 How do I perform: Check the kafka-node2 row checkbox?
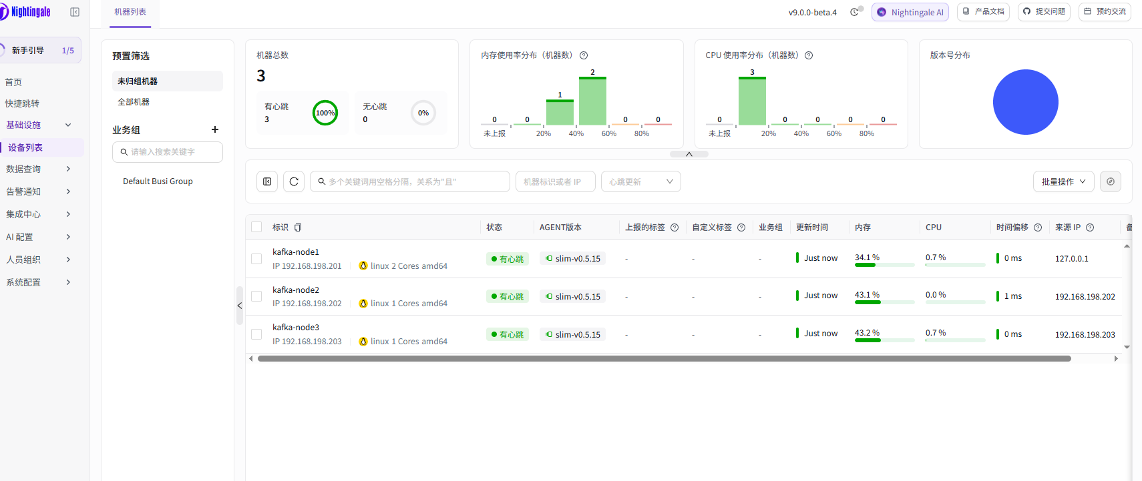tap(256, 296)
